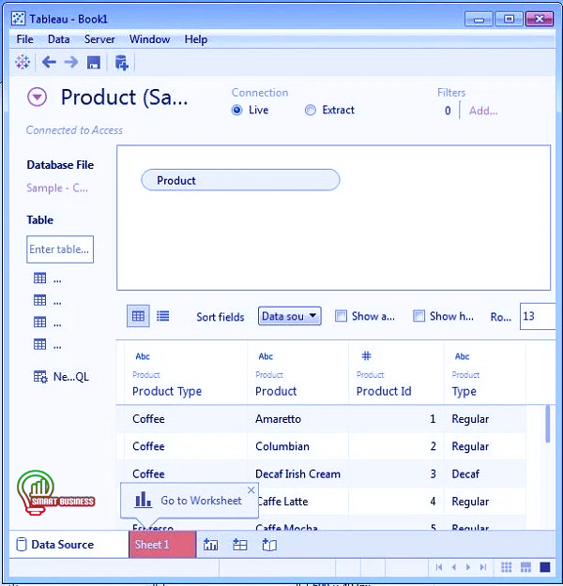Click the Columbian cell
563x586 pixels.
282,446
